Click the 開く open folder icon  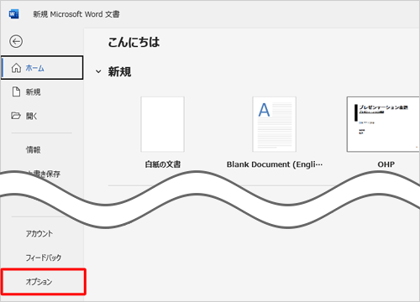point(16,116)
